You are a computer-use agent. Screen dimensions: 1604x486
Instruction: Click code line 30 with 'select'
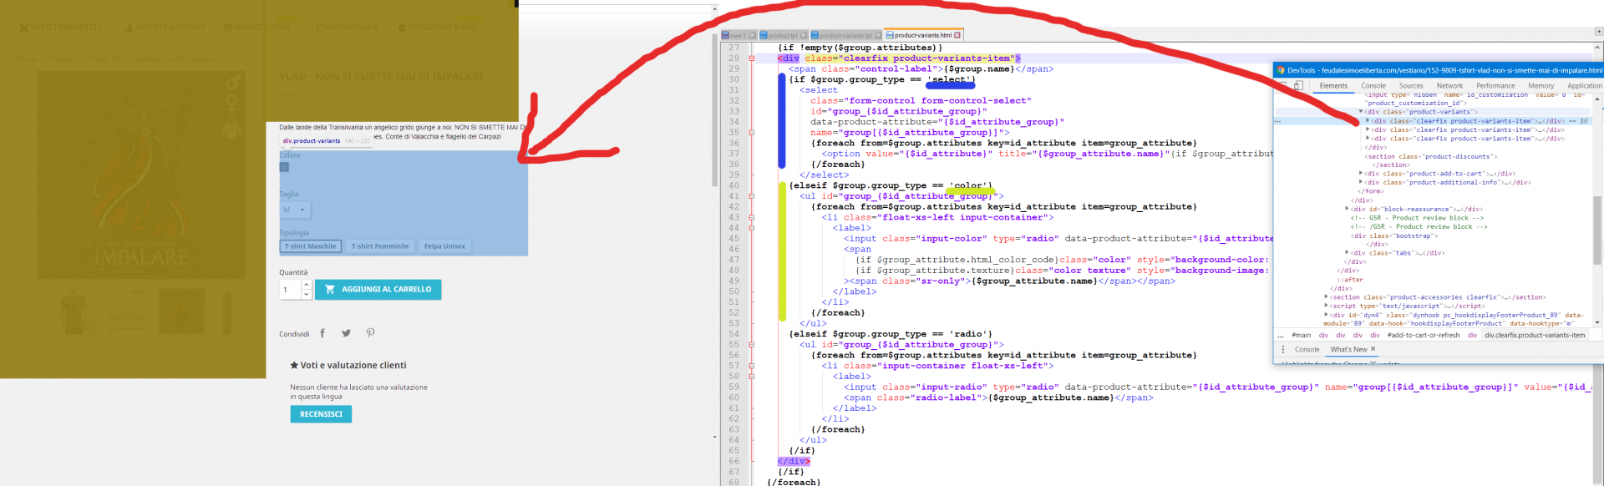882,79
